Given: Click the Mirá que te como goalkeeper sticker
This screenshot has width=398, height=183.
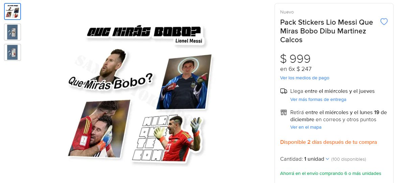Looking at the screenshot, I should click(167, 139).
